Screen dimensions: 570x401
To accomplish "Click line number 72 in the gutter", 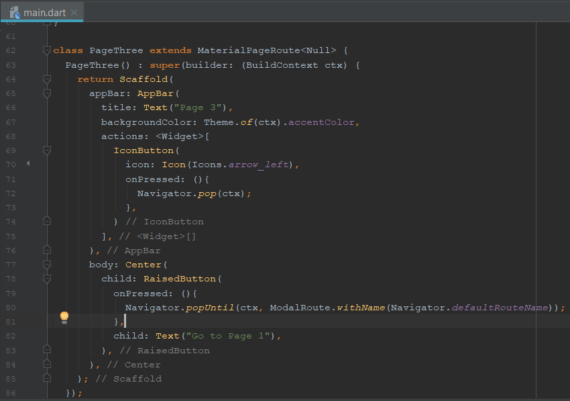I will tap(11, 193).
